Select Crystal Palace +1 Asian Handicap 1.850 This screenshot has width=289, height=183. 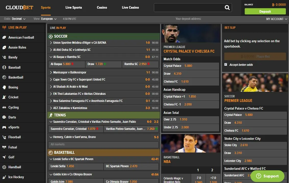pos(191,97)
